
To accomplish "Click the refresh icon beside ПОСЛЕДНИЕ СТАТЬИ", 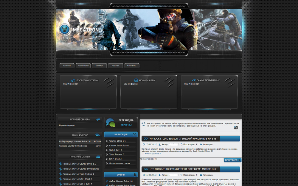I will pyautogui.click(x=73, y=80).
